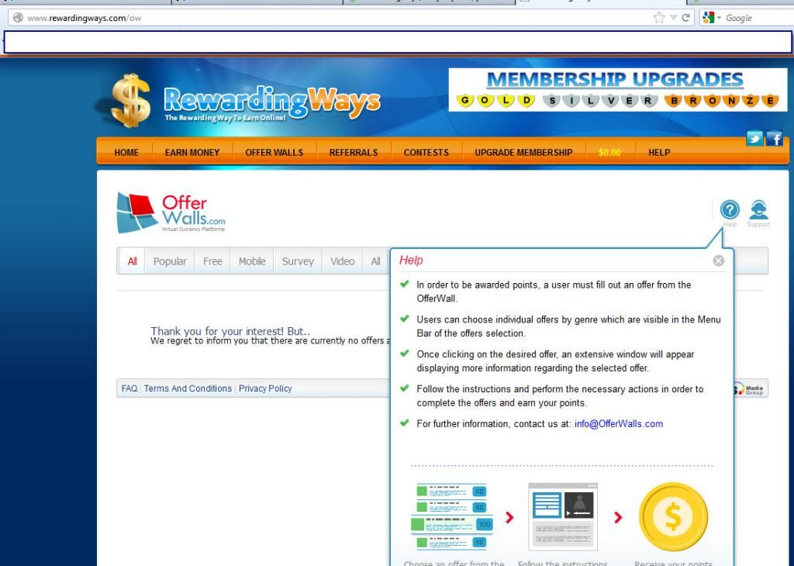The width and height of the screenshot is (794, 566).
Task: Click the Twitter bird icon
Action: coord(754,138)
